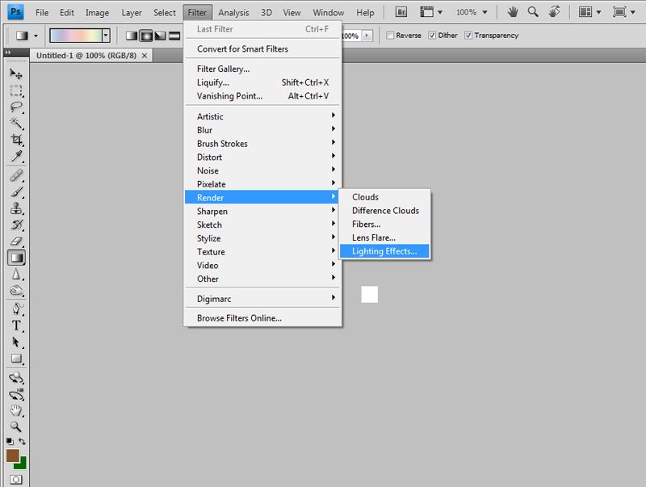Choose linear gradient style

click(x=132, y=36)
